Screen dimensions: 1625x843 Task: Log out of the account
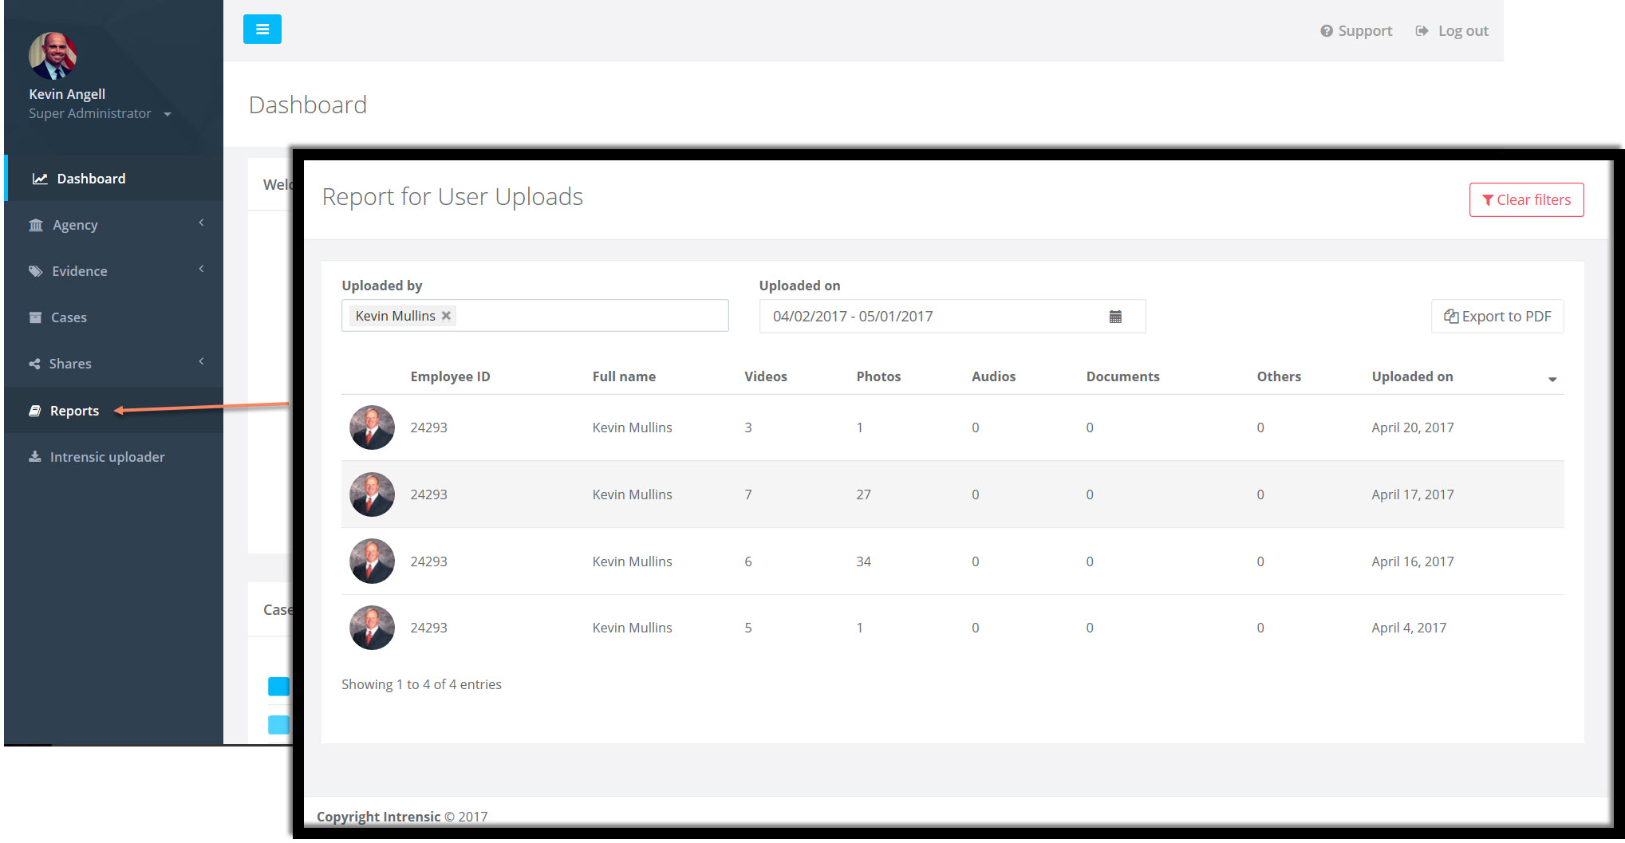(x=1452, y=31)
